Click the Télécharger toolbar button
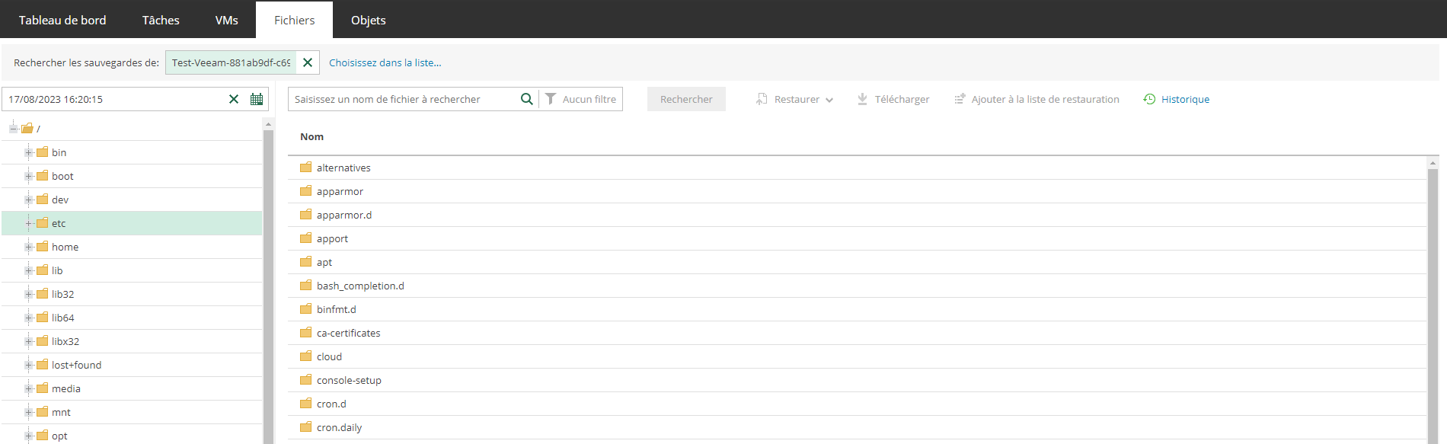This screenshot has height=444, width=1447. 893,99
